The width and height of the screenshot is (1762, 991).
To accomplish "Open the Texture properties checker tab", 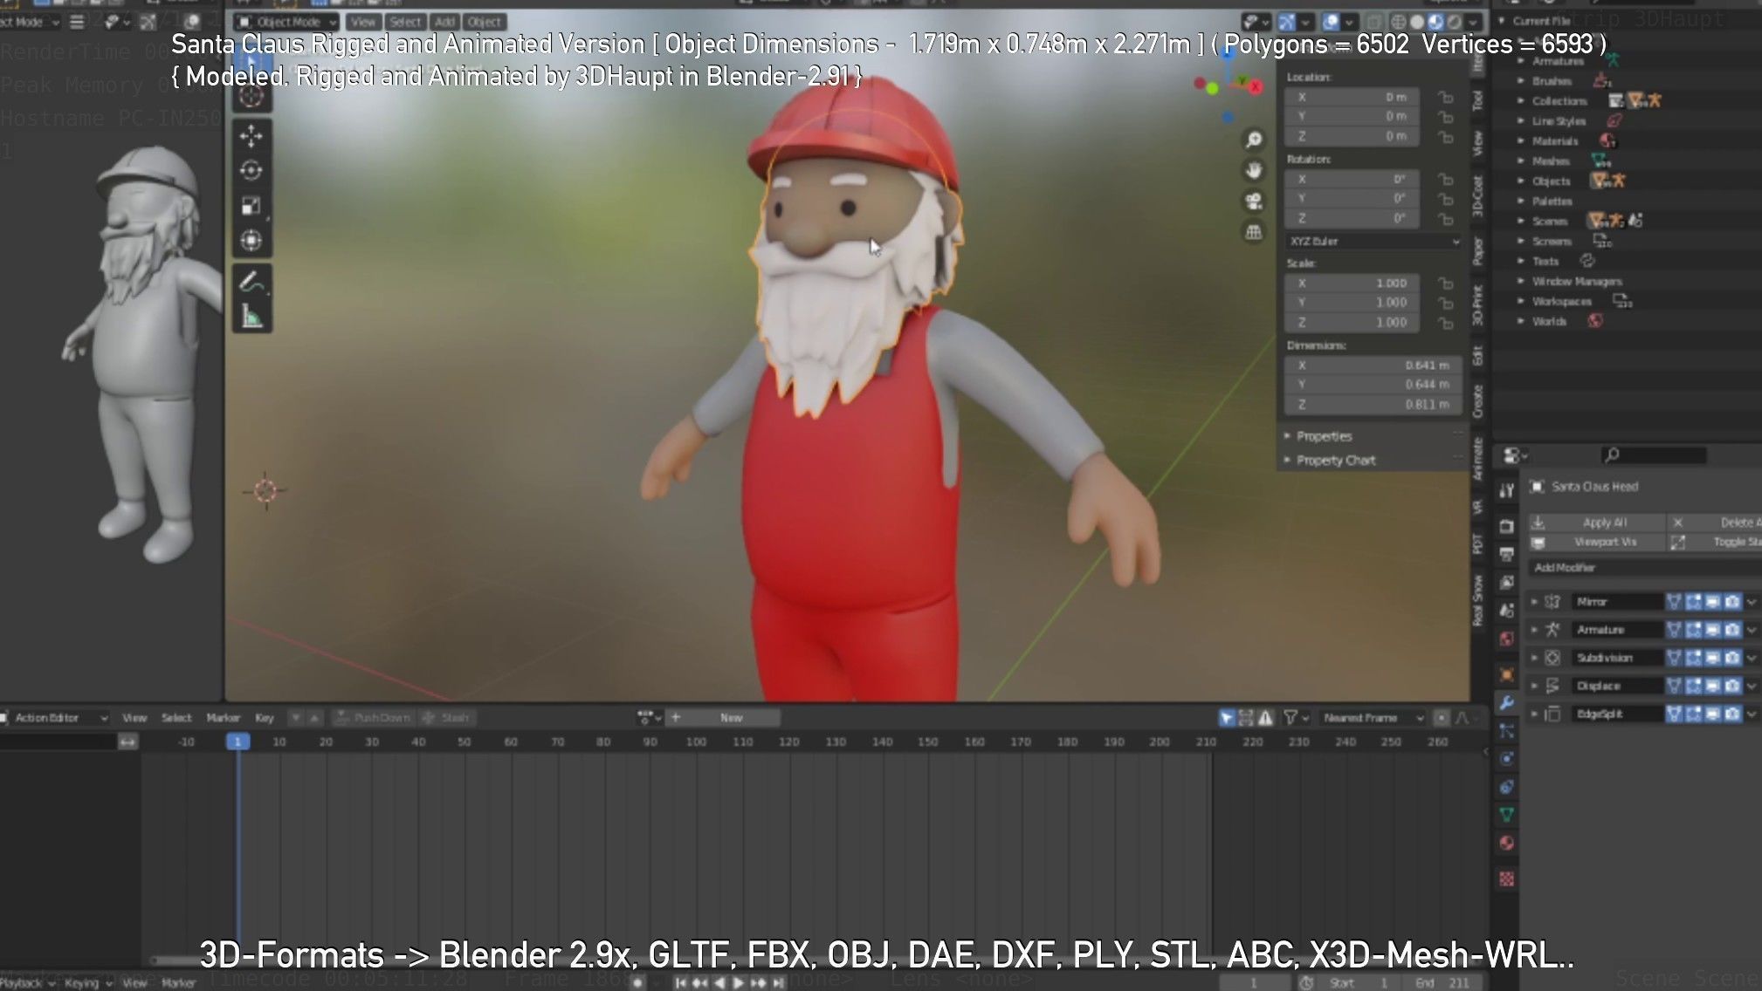I will coord(1507,878).
